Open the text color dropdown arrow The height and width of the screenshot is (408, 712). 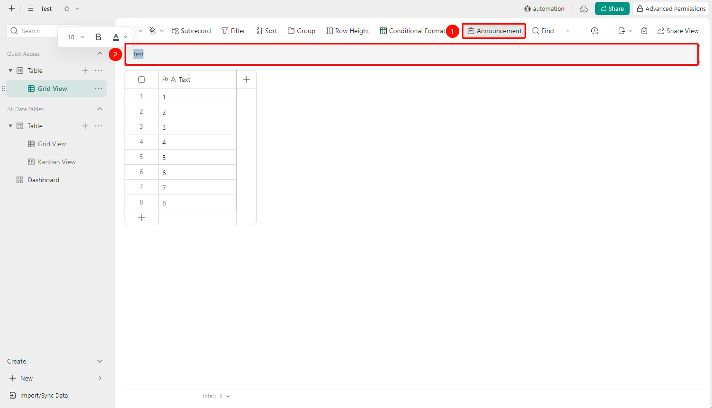pos(125,37)
